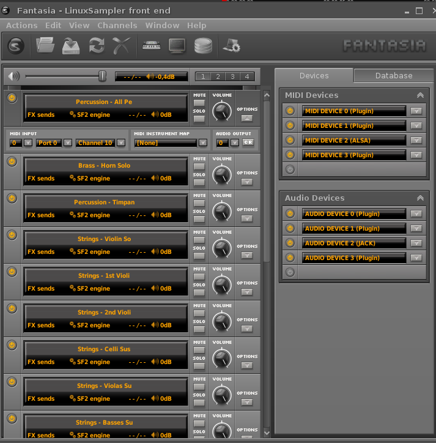The height and width of the screenshot is (443, 436).
Task: Toggle power button of Strings - Violin So channel
Action: tap(12, 235)
